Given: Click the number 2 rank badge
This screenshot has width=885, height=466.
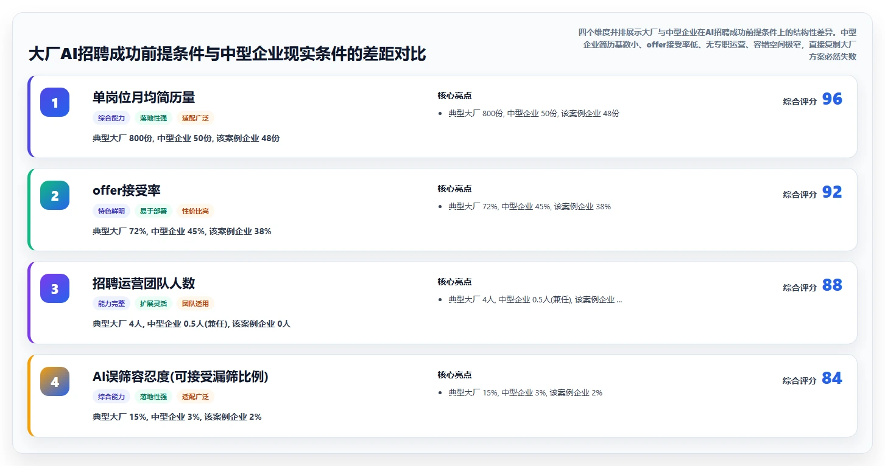Looking at the screenshot, I should pos(55,195).
